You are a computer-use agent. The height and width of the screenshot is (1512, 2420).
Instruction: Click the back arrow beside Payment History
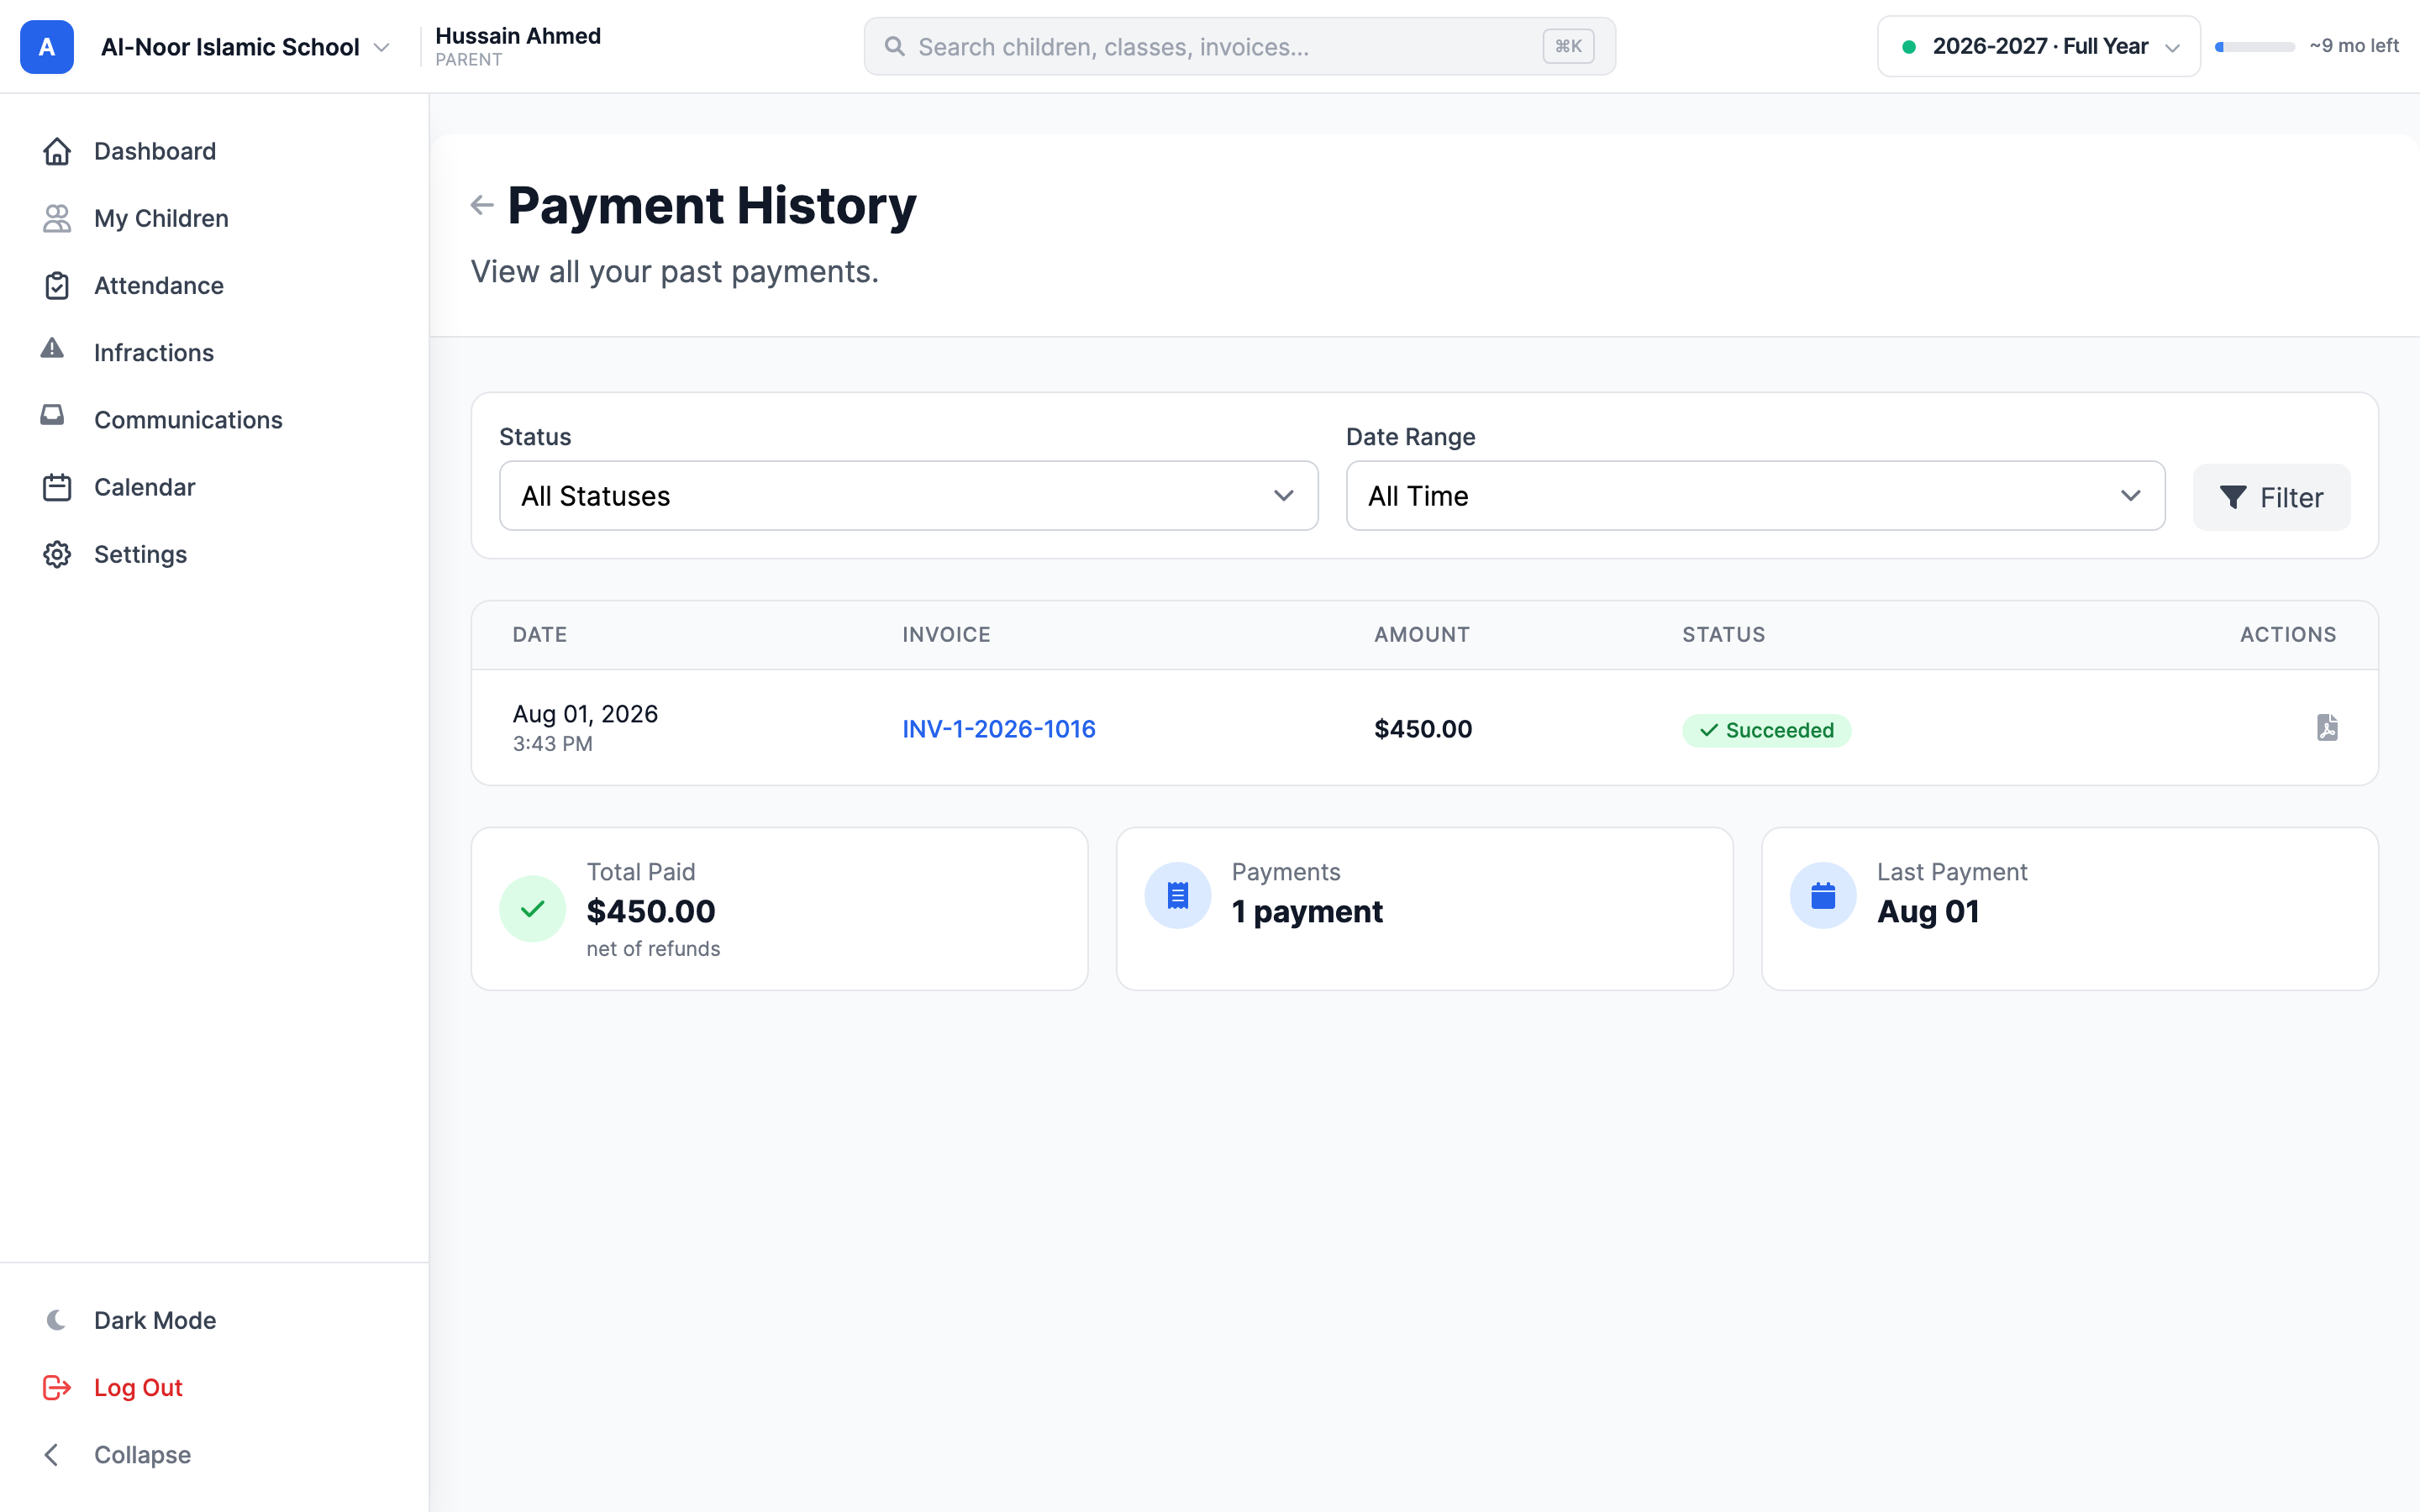[x=482, y=205]
